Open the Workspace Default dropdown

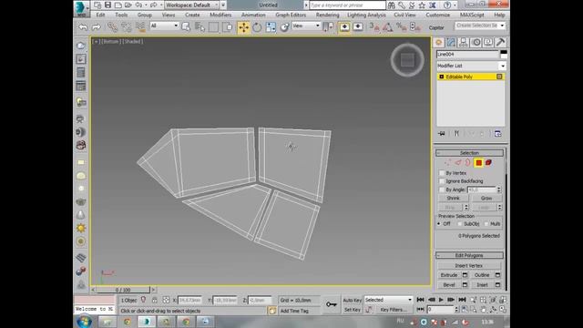tap(192, 5)
